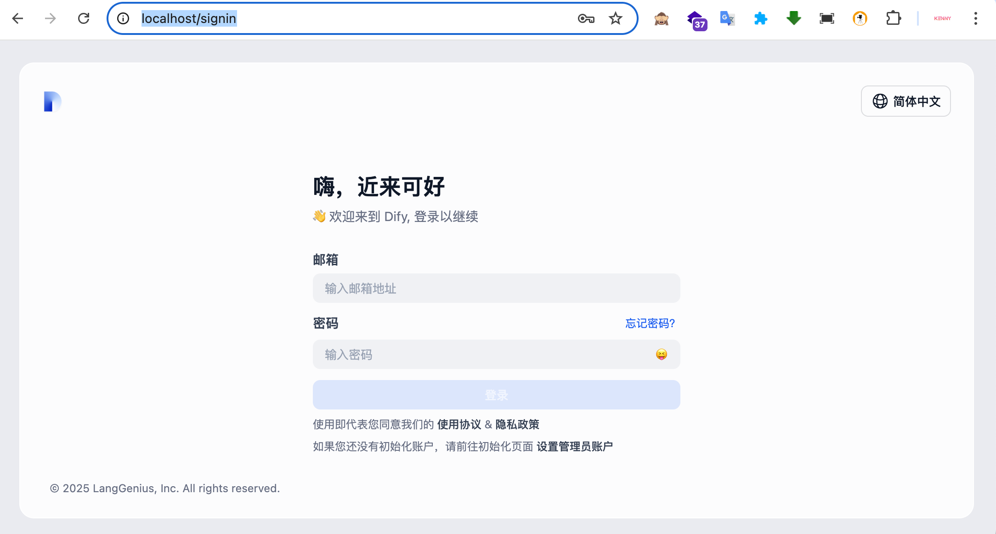
Task: Click the 邮箱 field label
Action: pyautogui.click(x=326, y=260)
